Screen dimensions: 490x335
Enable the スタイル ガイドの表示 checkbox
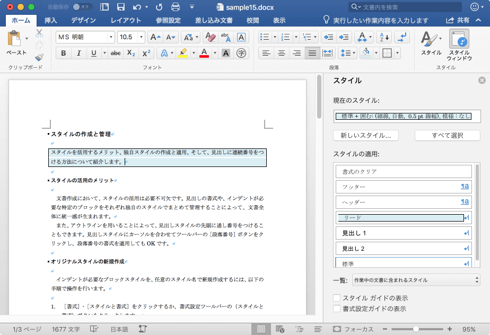[x=336, y=298]
